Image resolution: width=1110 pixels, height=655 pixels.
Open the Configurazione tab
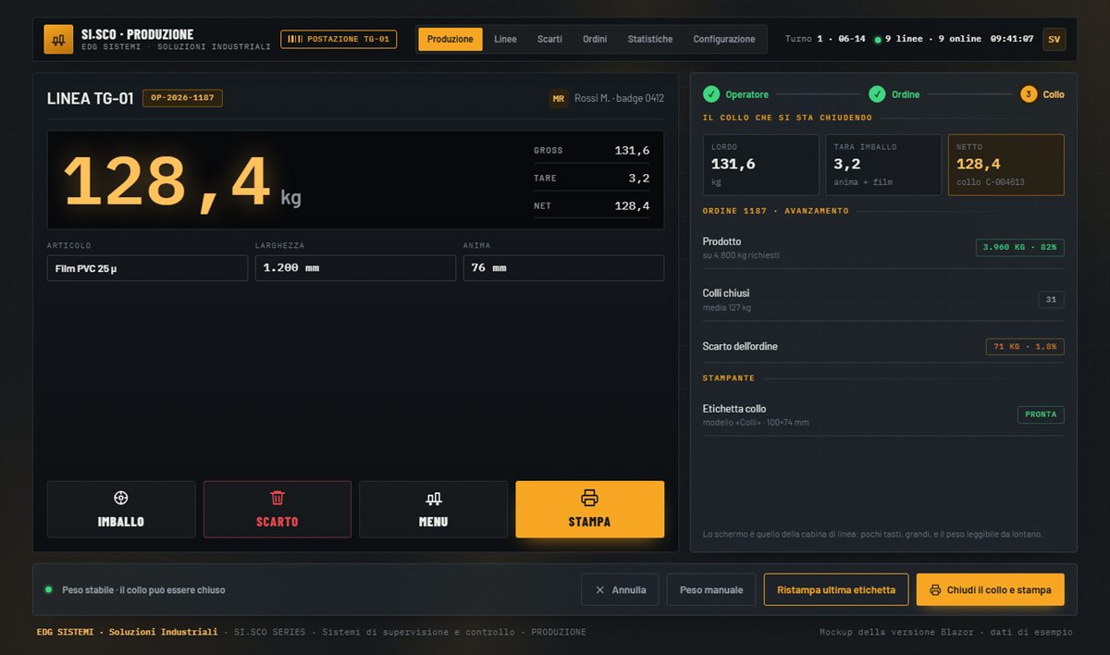(724, 40)
